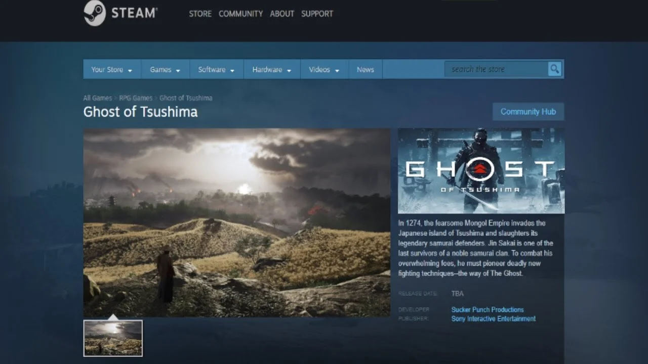The image size is (648, 364).
Task: Open the Community Hub button
Action: coord(528,112)
